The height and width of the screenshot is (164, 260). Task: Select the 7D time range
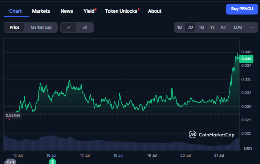click(x=190, y=27)
